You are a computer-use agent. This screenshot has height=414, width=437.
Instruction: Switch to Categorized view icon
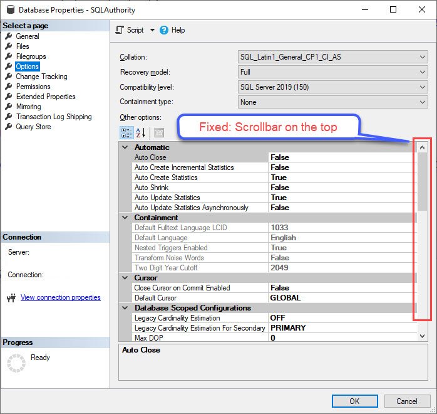pyautogui.click(x=126, y=133)
